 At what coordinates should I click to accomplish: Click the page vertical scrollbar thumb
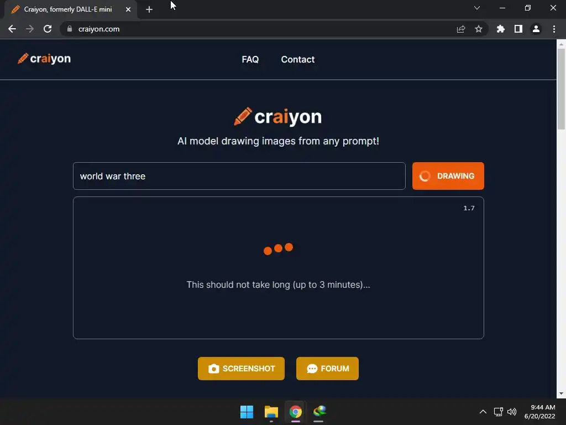(x=561, y=89)
